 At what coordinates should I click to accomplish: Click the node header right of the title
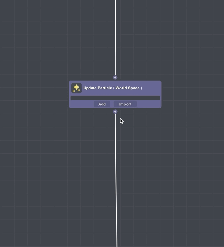coord(152,88)
